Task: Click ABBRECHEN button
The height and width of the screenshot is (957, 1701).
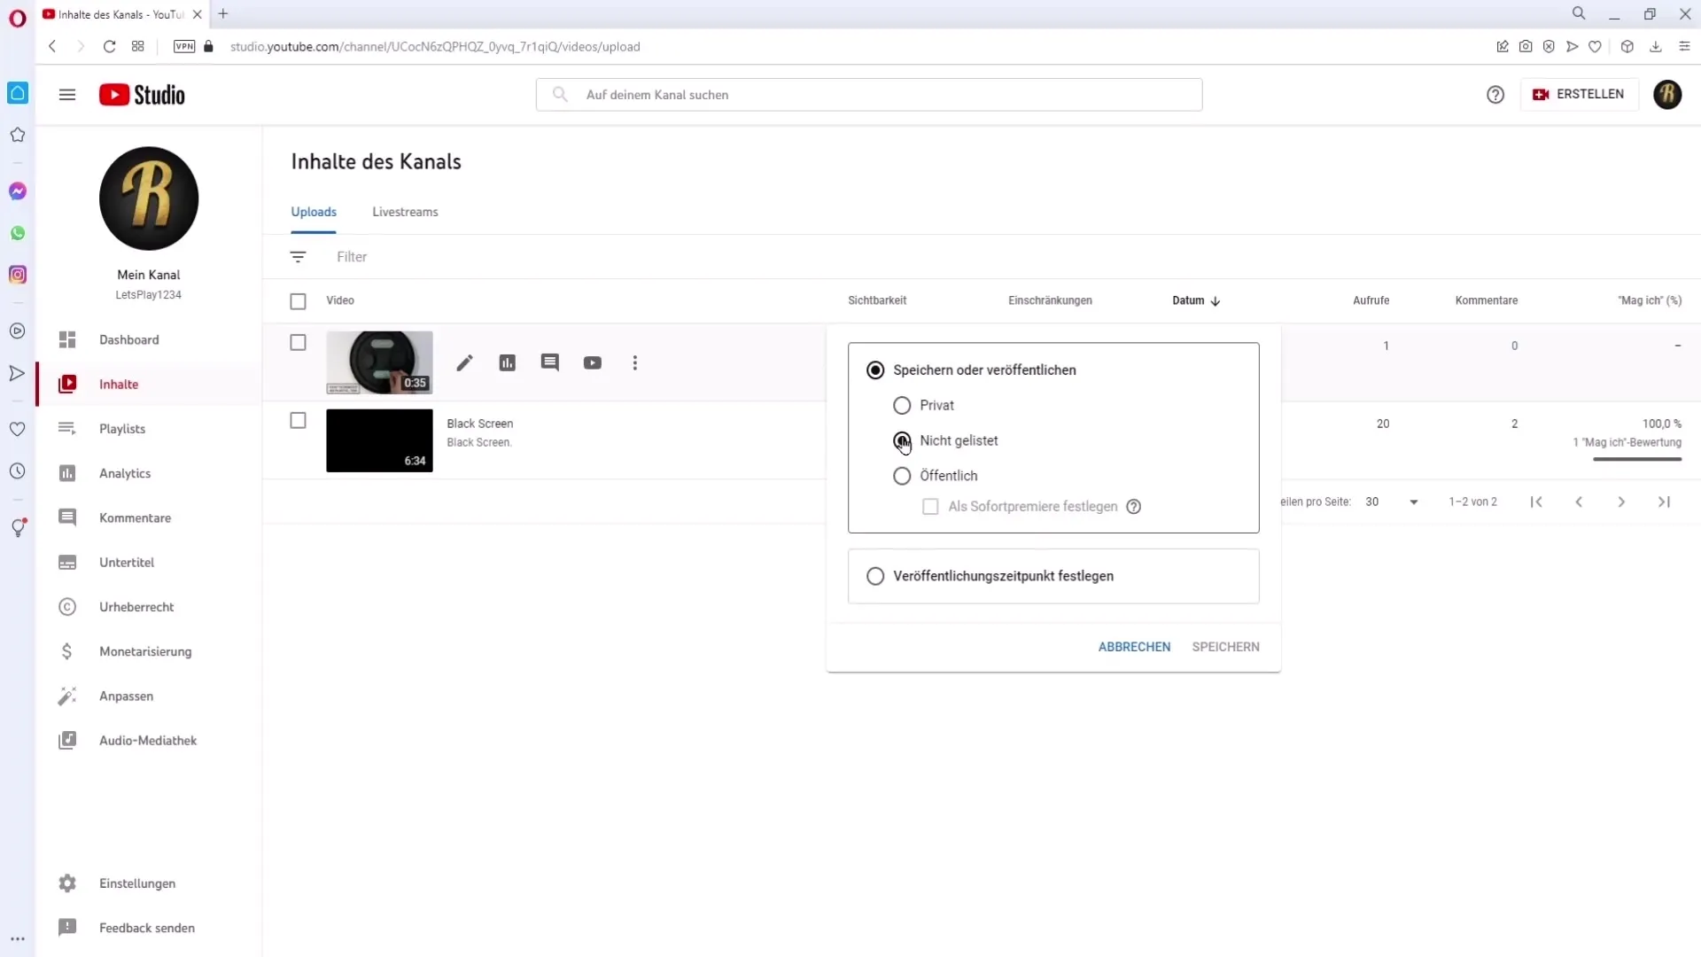Action: click(x=1133, y=648)
